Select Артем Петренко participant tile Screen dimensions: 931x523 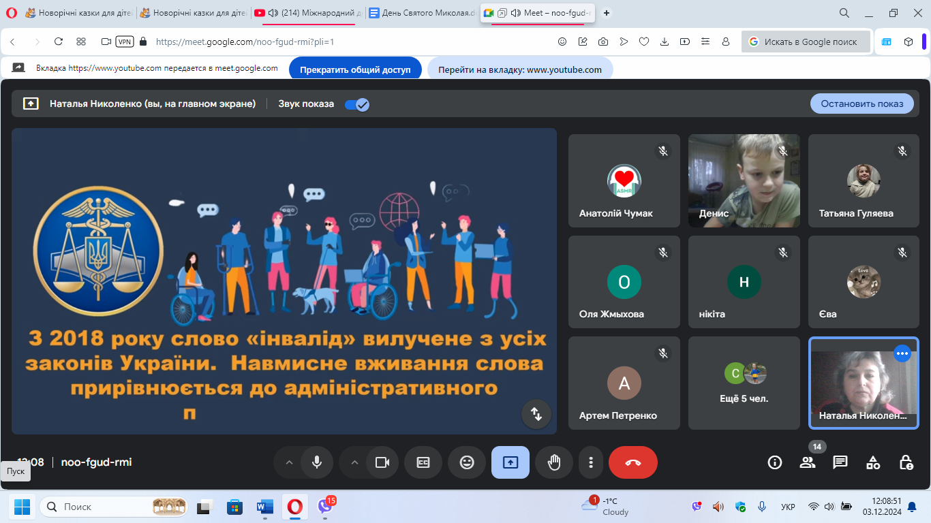click(624, 383)
